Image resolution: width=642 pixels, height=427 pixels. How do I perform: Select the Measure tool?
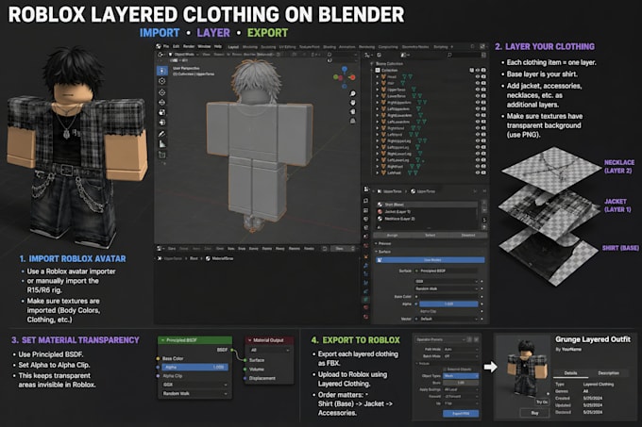click(x=162, y=144)
